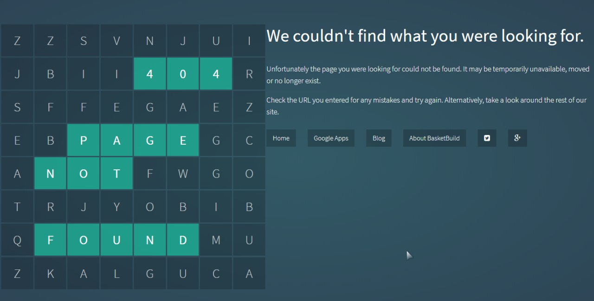Visit the Blog link
Viewport: 594px width, 301px height.
click(x=379, y=138)
